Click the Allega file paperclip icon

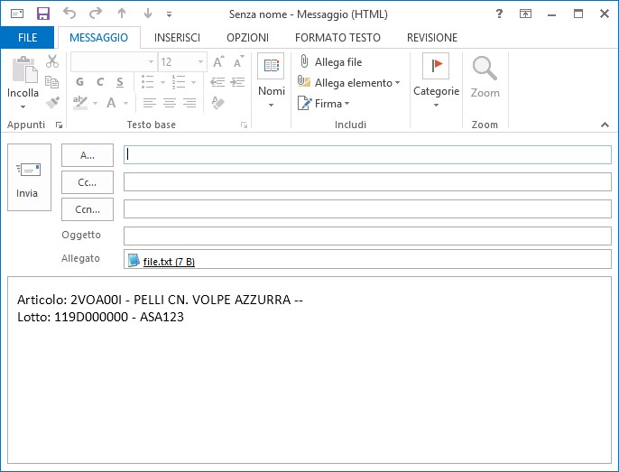[x=304, y=61]
